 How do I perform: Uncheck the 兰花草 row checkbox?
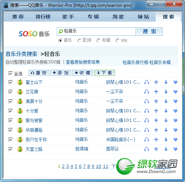click(11, 92)
